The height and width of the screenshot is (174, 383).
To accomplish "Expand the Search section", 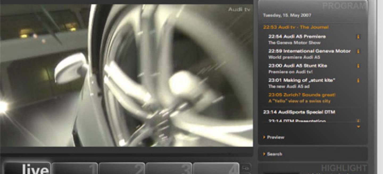I will pos(273,154).
